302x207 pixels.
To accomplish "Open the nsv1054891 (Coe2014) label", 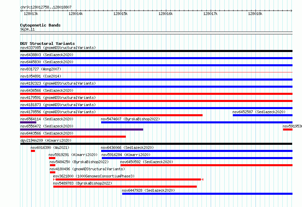I will (41, 76).
